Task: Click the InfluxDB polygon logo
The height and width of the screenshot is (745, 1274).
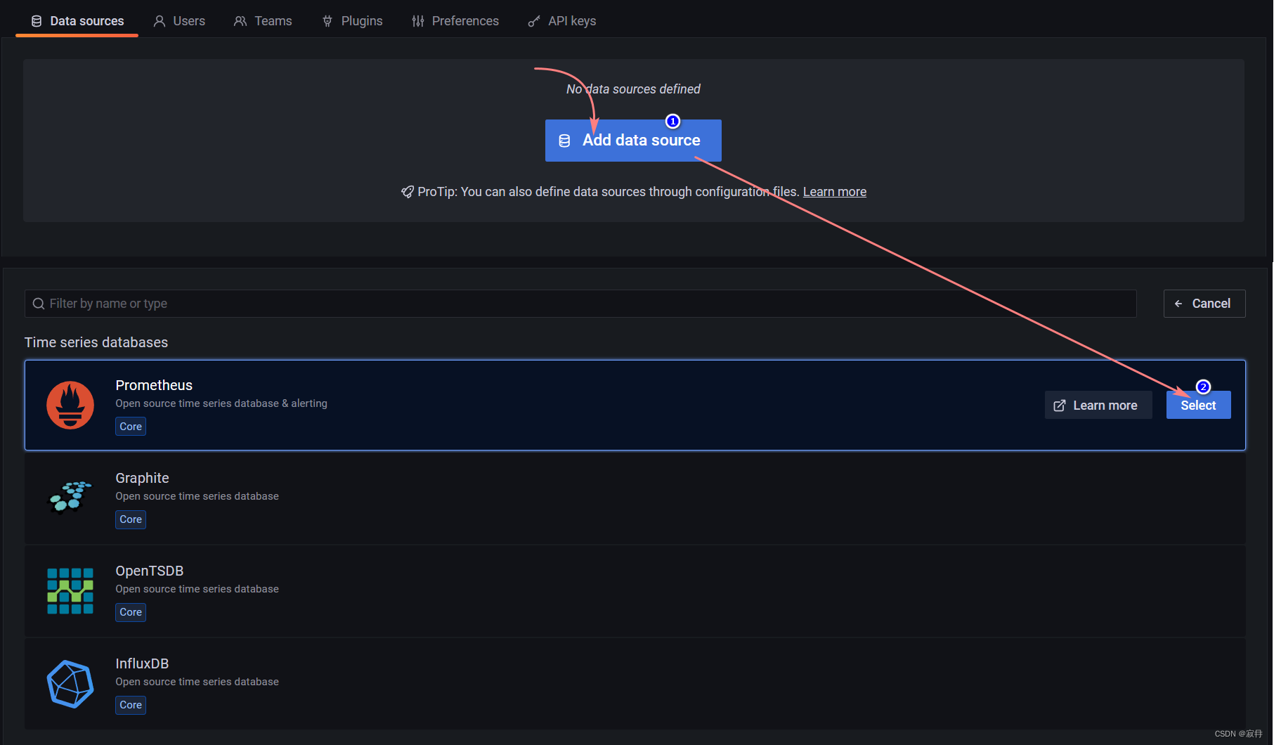Action: 70,684
